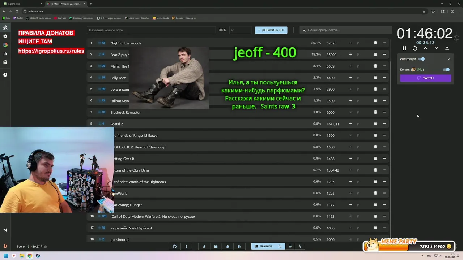Switch to the Игрополиус browser tab
The width and height of the screenshot is (463, 260).
[x=22, y=4]
